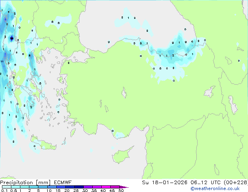248x192 pixels.
Task: Click the '10' legend scale label
Action: 49,190
